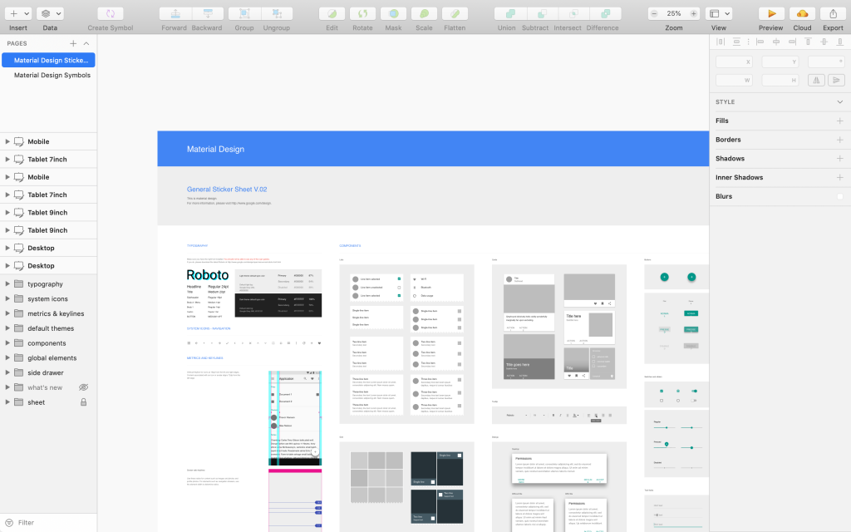851x532 pixels.
Task: Select the global elements layer row
Action: [48, 357]
